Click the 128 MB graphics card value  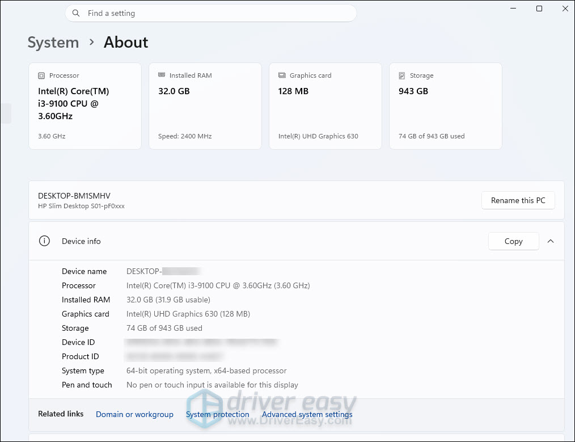coord(293,91)
